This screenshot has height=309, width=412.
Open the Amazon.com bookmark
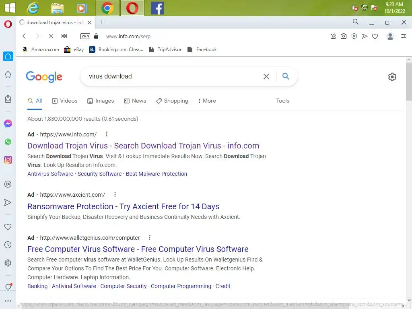click(41, 49)
